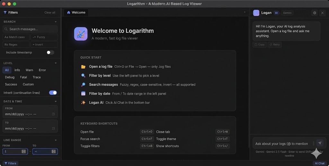
Task: Click the icon beside Search messages
Action: tap(83, 84)
